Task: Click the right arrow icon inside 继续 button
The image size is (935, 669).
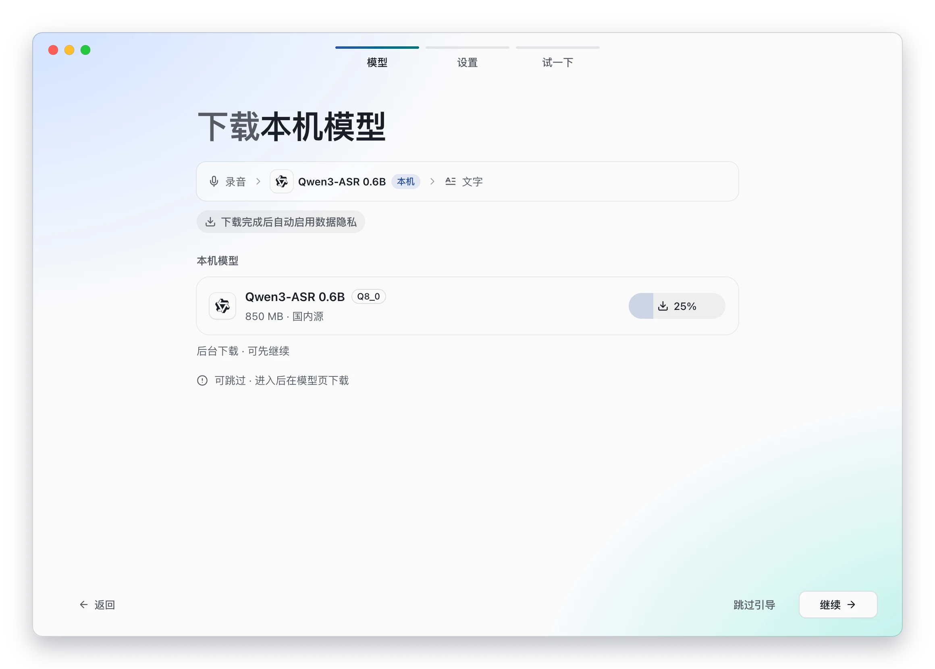Action: coord(852,605)
